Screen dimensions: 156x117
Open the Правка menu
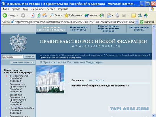tap(16, 9)
